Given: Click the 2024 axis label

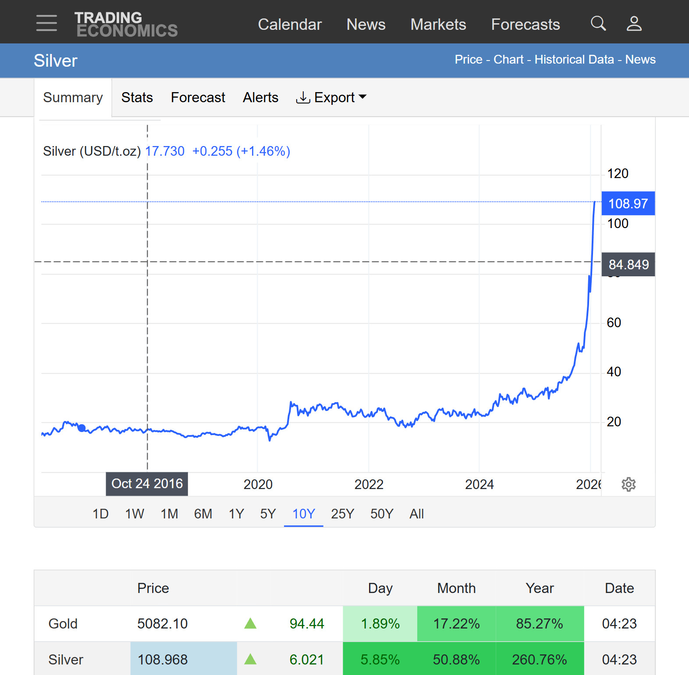Looking at the screenshot, I should coord(479,484).
